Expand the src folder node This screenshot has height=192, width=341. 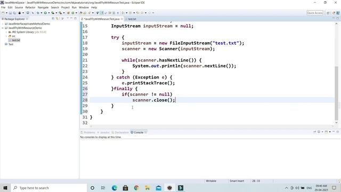(6, 36)
